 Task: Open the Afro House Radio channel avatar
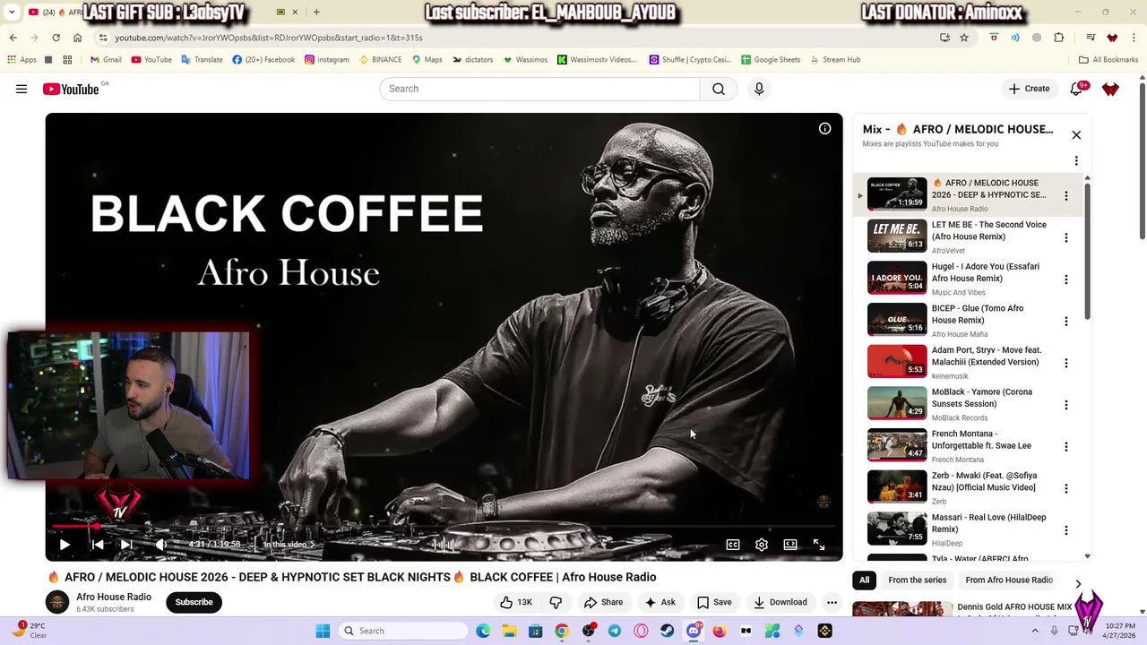pos(57,602)
